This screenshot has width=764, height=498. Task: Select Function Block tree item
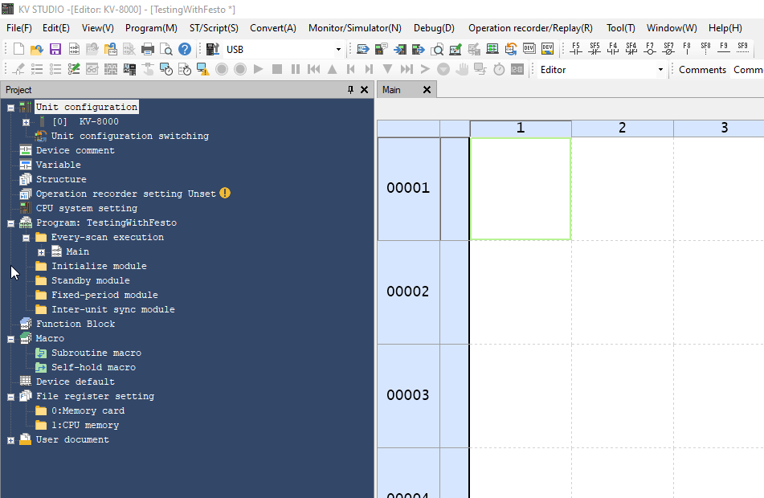pos(76,324)
